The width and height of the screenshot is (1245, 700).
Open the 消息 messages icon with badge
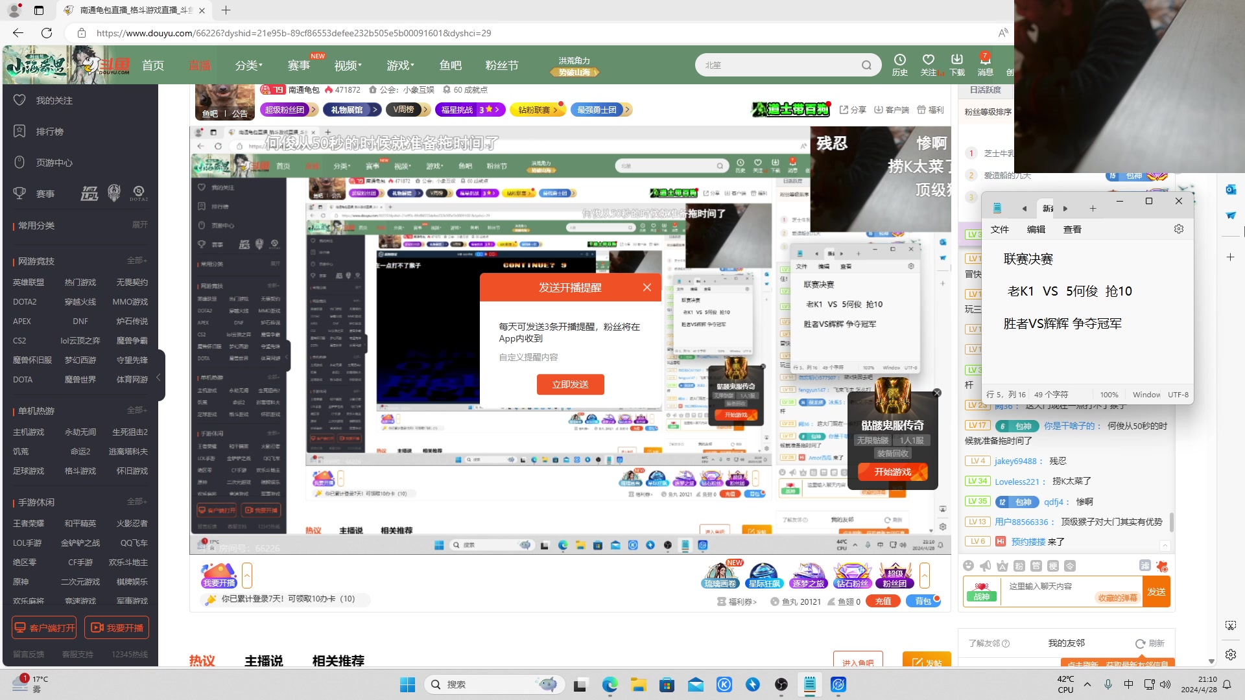coord(984,64)
